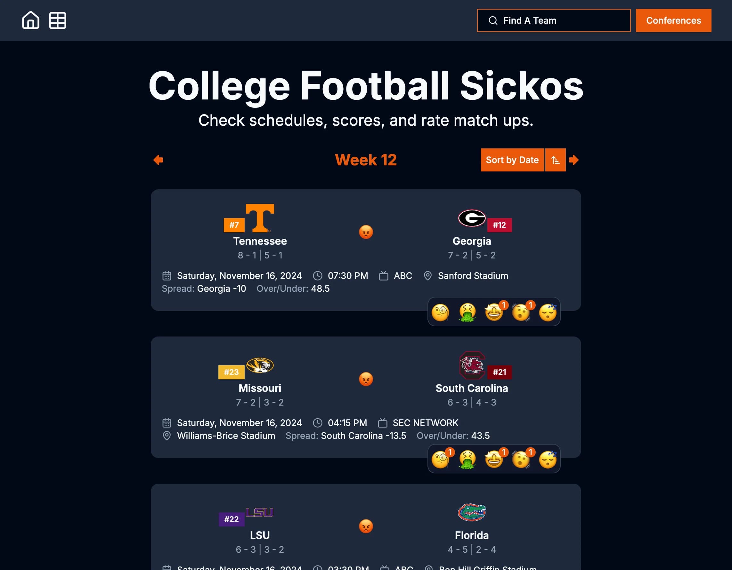Go to previous week with left arrow
The image size is (732, 570).
[158, 160]
